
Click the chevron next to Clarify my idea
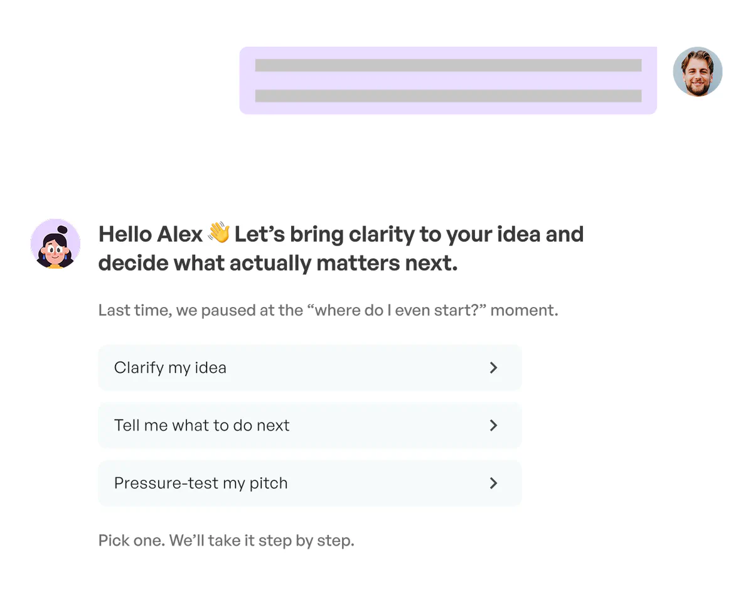coord(494,367)
